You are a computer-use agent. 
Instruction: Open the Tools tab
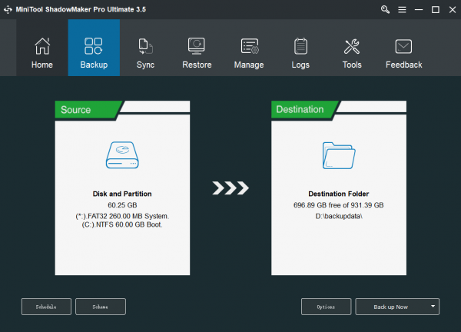[352, 48]
